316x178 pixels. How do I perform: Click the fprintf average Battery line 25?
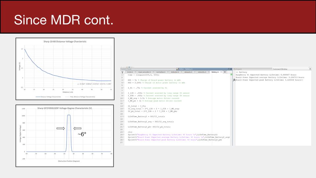pos(178,137)
